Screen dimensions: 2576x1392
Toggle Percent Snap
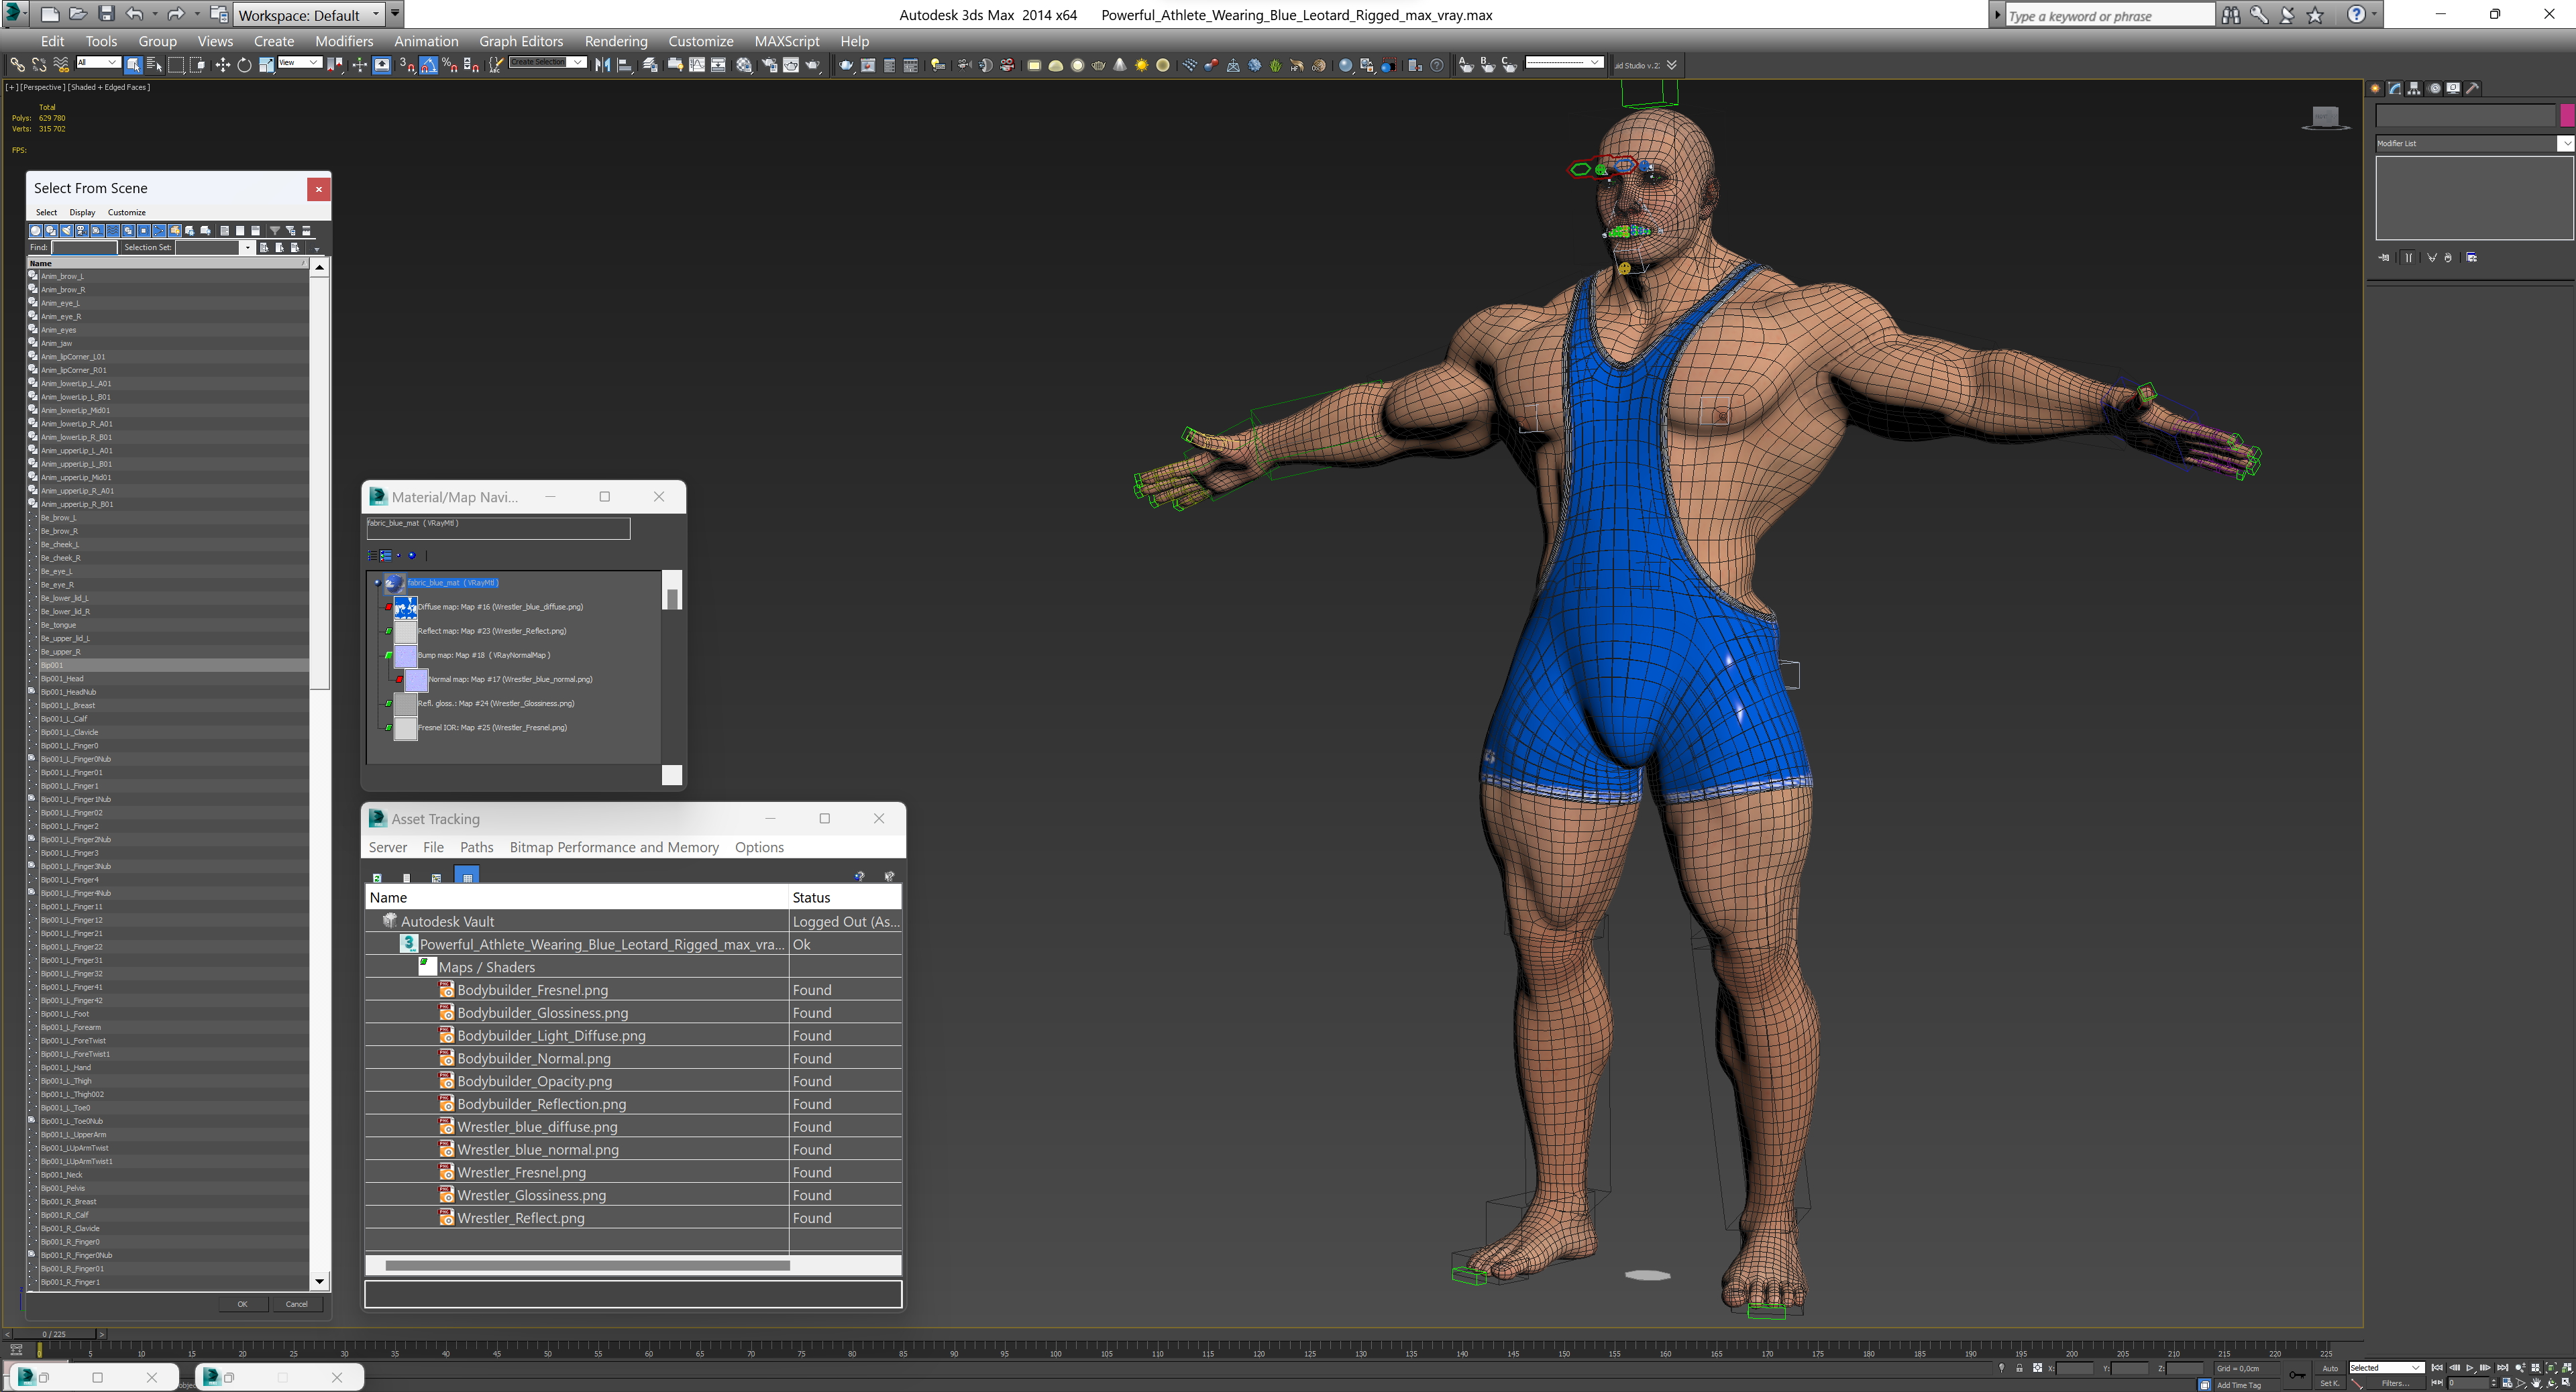tap(450, 65)
